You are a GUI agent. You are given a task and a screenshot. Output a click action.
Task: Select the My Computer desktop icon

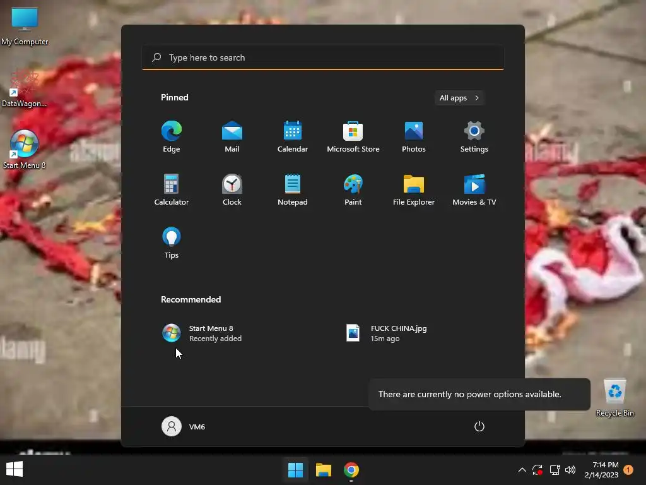tap(25, 27)
